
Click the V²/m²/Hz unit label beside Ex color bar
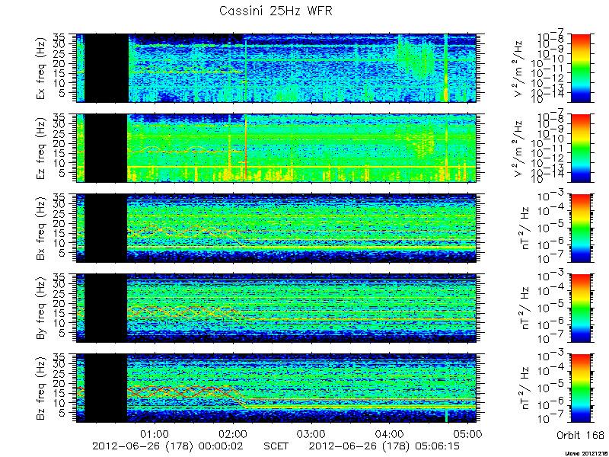click(x=520, y=69)
